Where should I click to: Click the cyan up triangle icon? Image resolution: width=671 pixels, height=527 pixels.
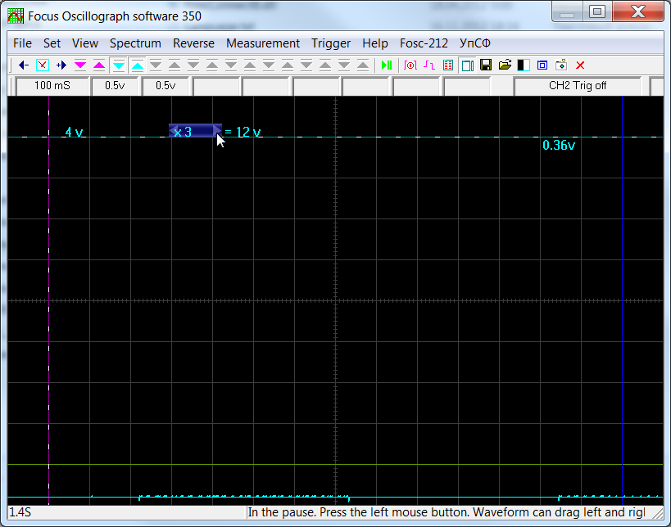(x=138, y=65)
